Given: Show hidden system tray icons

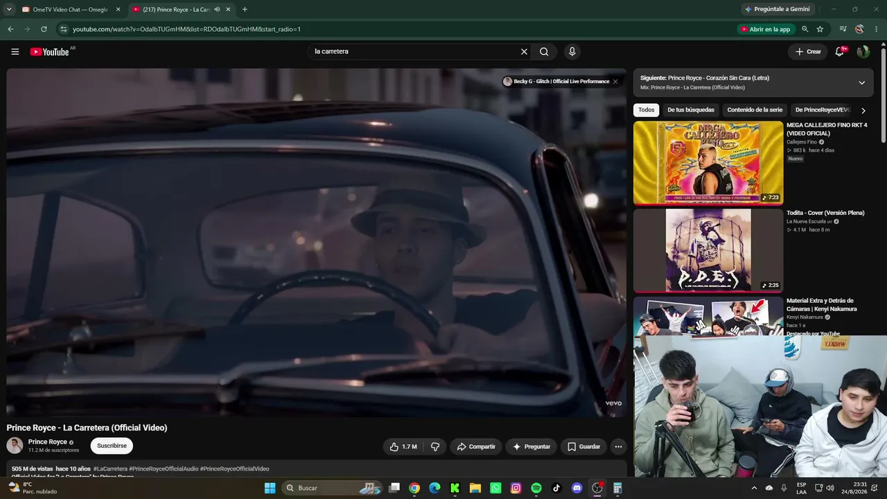Looking at the screenshot, I should tap(754, 488).
